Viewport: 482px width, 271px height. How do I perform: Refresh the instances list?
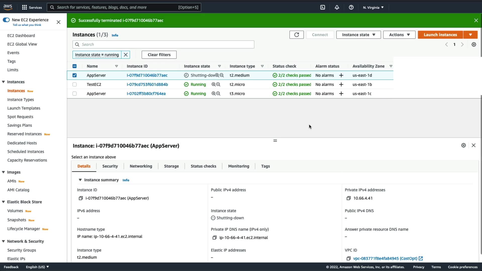tap(296, 35)
